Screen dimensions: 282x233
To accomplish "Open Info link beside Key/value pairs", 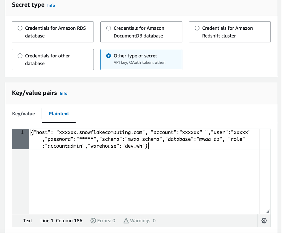I will 64,93.
